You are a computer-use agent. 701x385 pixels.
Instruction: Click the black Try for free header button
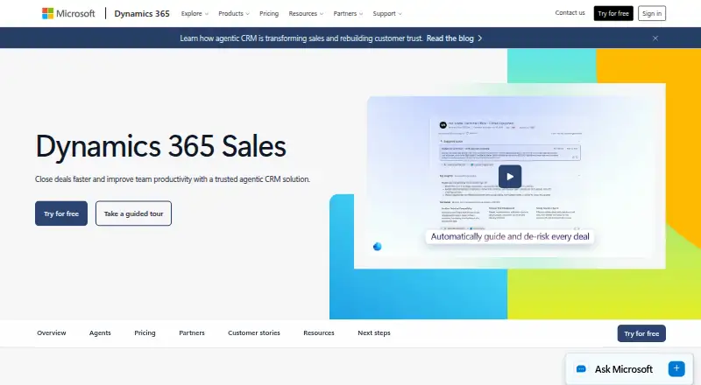612,13
